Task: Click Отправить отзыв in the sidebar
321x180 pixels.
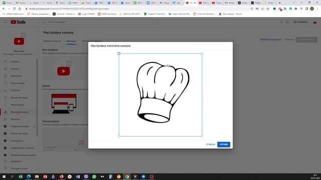Action: coord(19,168)
